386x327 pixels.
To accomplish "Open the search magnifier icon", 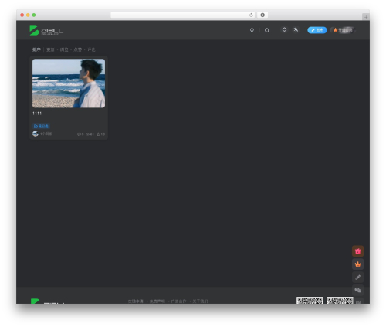I will pos(267,30).
